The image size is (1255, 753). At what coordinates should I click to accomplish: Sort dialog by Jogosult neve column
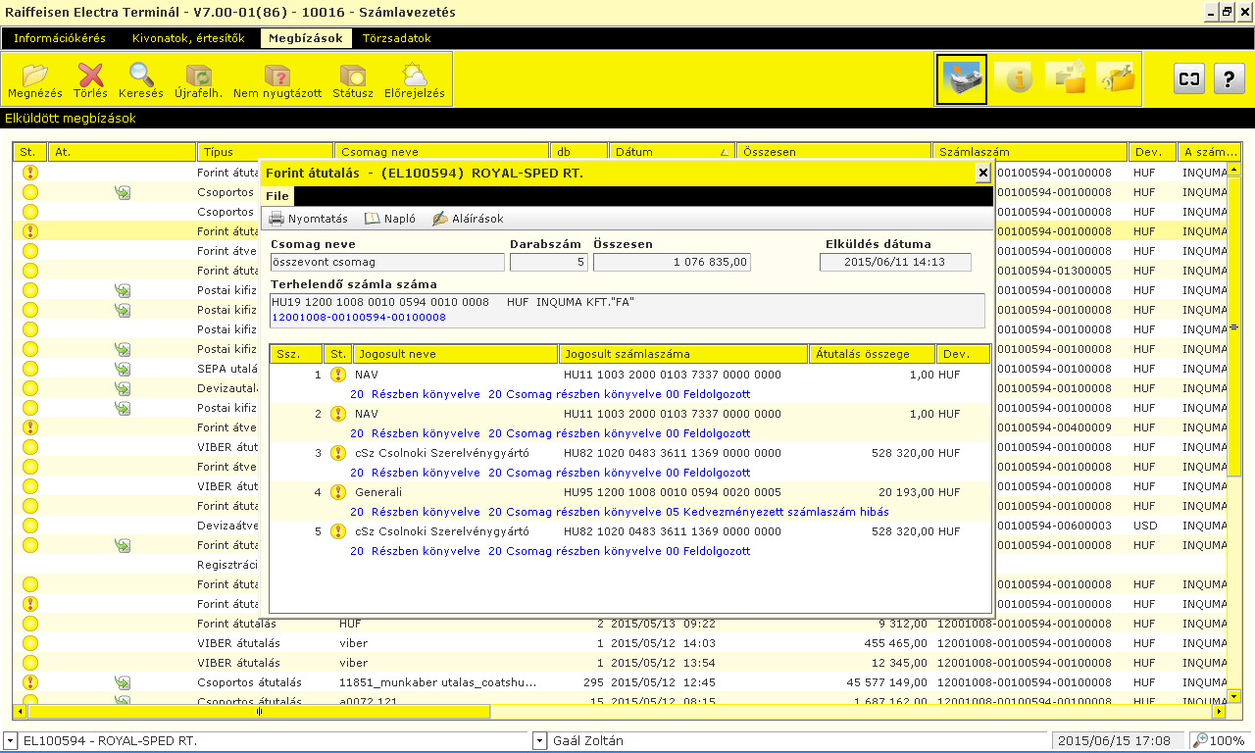pos(455,354)
